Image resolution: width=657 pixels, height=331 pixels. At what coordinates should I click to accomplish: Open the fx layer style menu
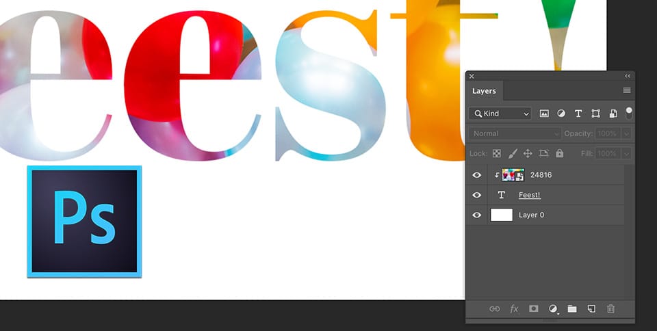tap(514, 309)
